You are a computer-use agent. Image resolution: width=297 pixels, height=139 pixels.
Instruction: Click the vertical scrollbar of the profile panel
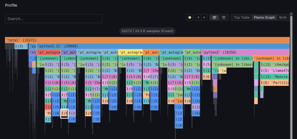291,76
